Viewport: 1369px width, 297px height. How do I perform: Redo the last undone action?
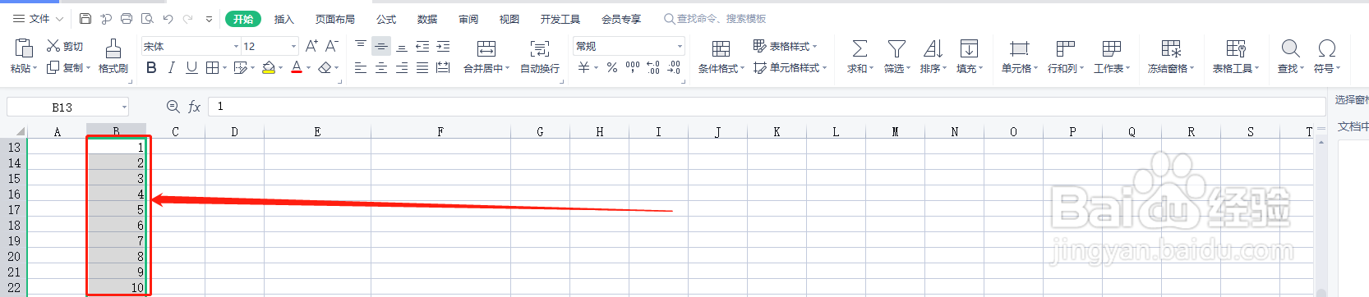point(188,18)
